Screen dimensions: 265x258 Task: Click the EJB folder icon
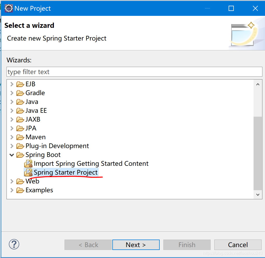pos(20,84)
